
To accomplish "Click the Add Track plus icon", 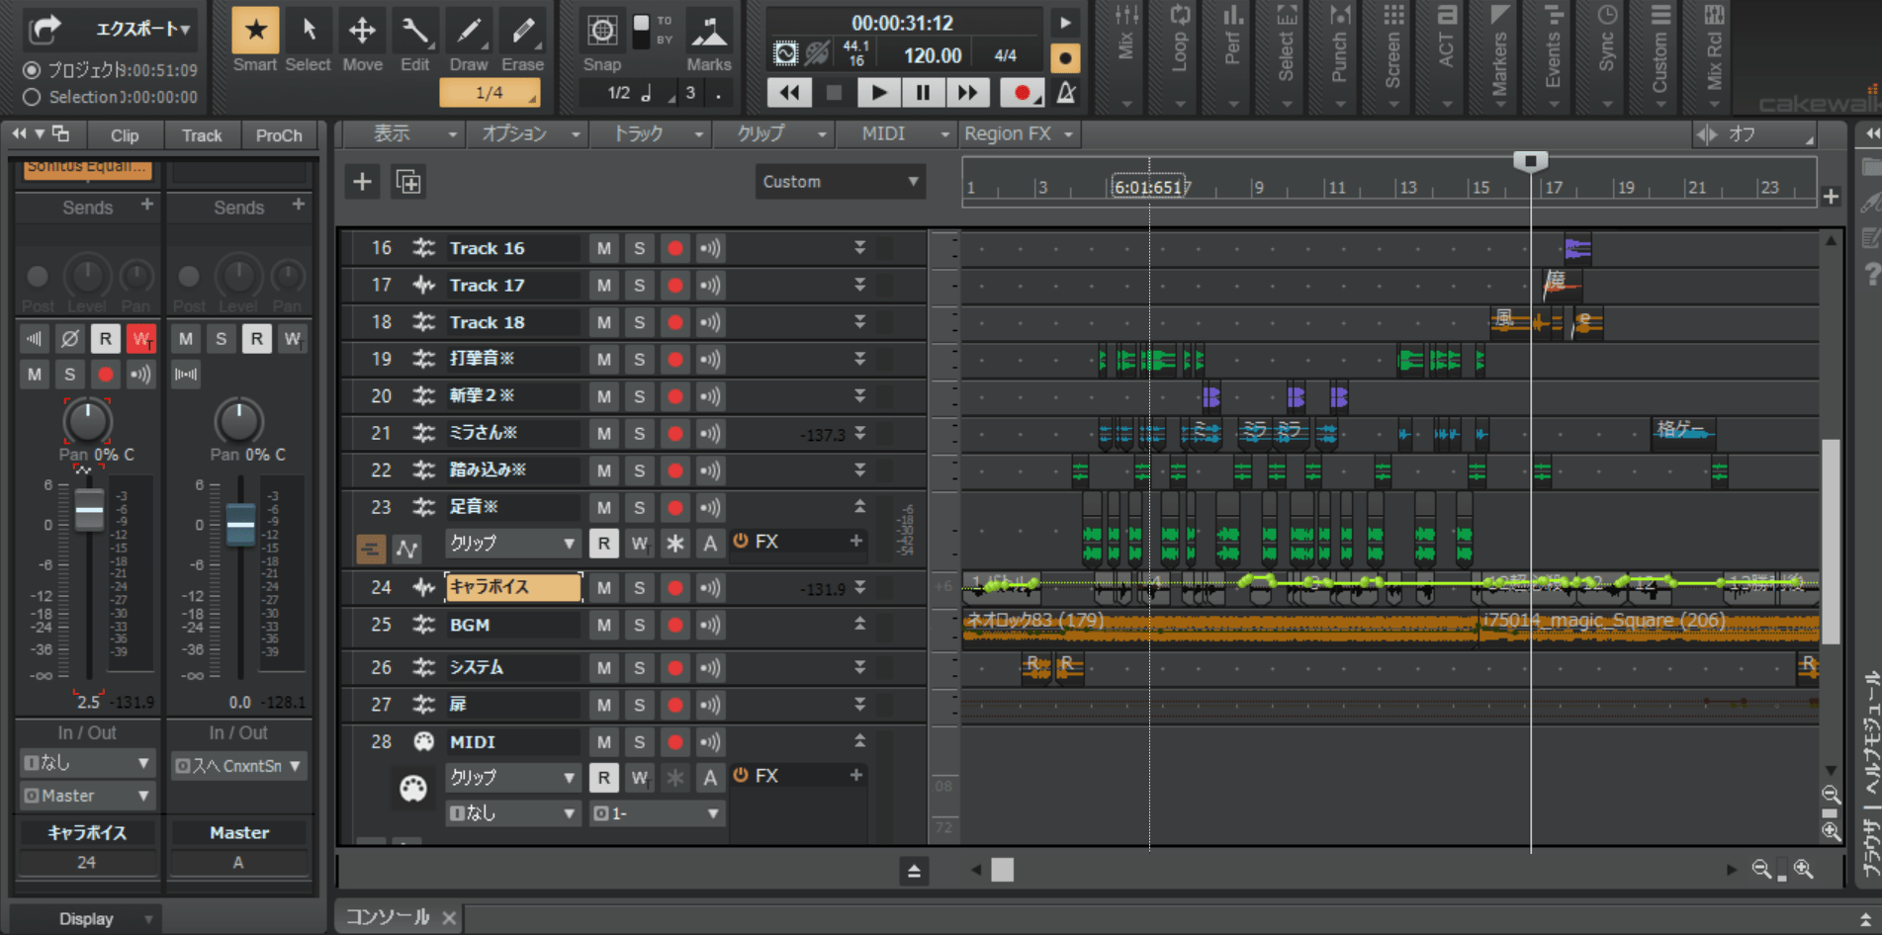I will tap(362, 182).
